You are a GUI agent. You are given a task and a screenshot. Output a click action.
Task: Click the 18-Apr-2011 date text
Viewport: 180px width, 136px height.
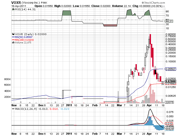pos(19,6)
